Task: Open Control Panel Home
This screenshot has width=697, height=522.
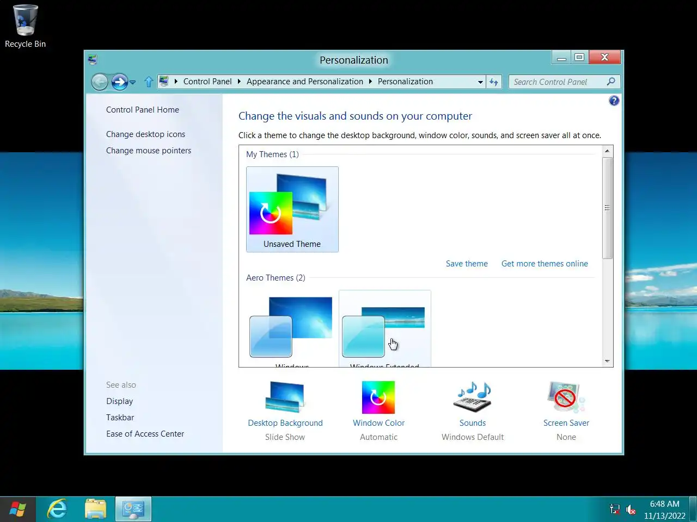Action: (x=143, y=110)
